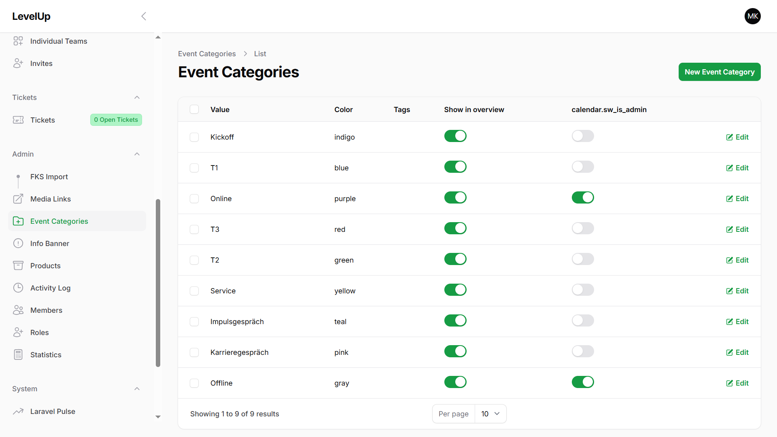
Task: Click the Members people icon
Action: [18, 310]
